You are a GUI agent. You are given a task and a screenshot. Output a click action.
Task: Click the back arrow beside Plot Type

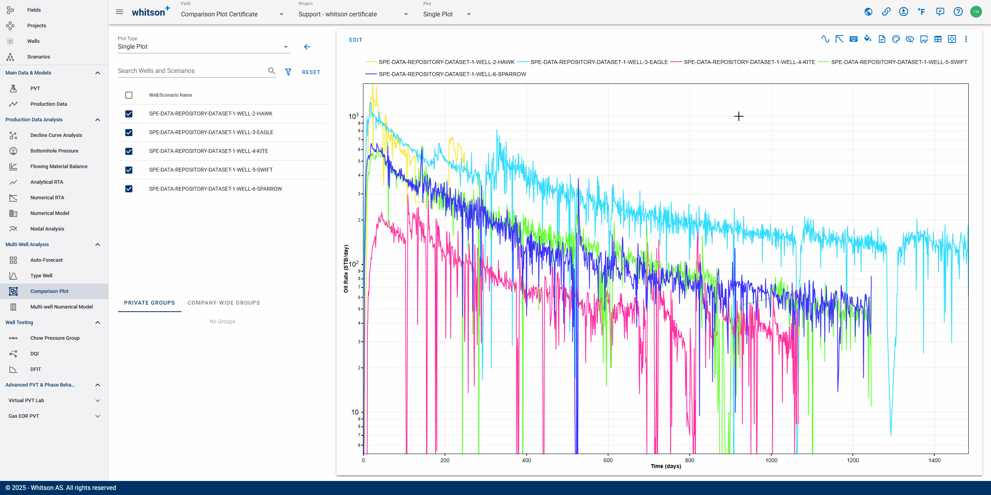(x=307, y=47)
